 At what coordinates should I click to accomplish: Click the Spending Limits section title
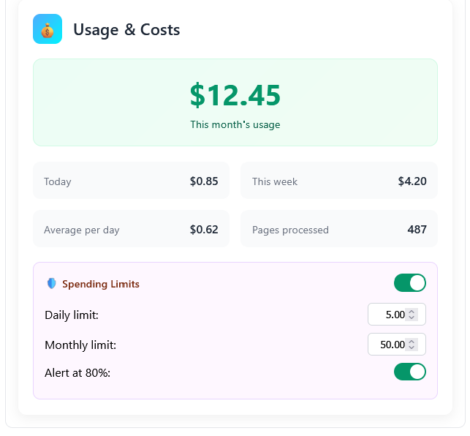101,284
